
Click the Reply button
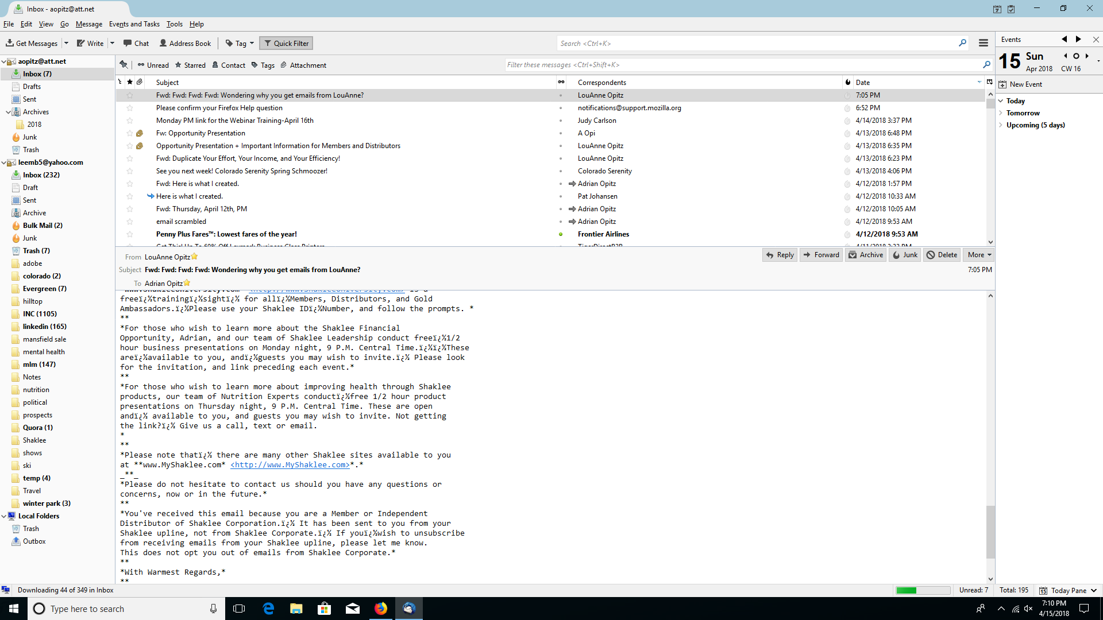(780, 255)
